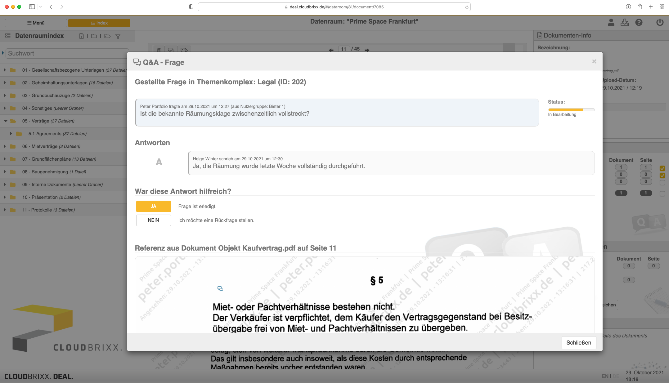Close the Q&A Frage dialog with X

click(x=594, y=61)
